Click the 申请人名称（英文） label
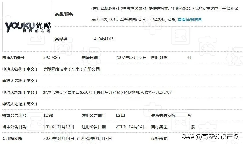This screenshot has width=243, height=144. [20, 81]
